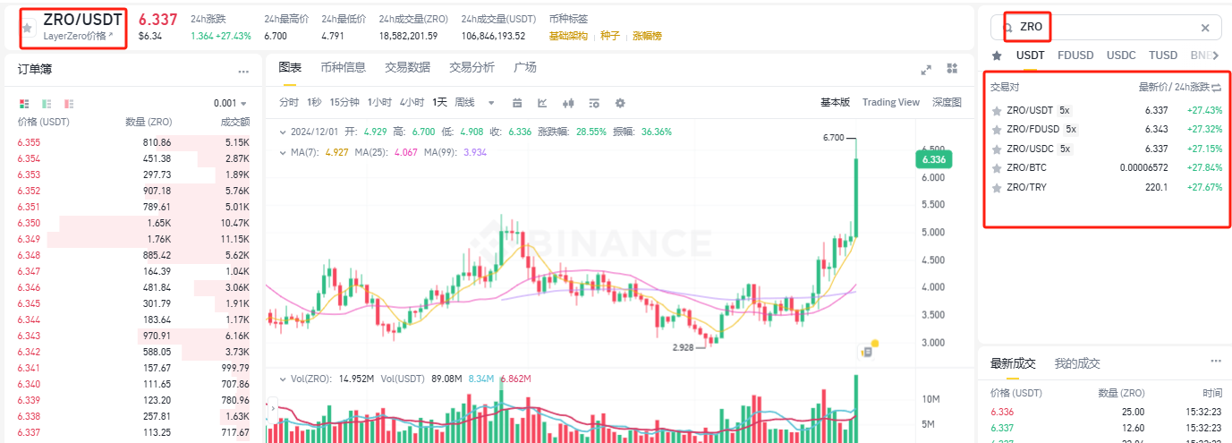Viewport: 1232px width, 443px height.
Task: Swap latest price / 24h change column icon
Action: pyautogui.click(x=1216, y=88)
